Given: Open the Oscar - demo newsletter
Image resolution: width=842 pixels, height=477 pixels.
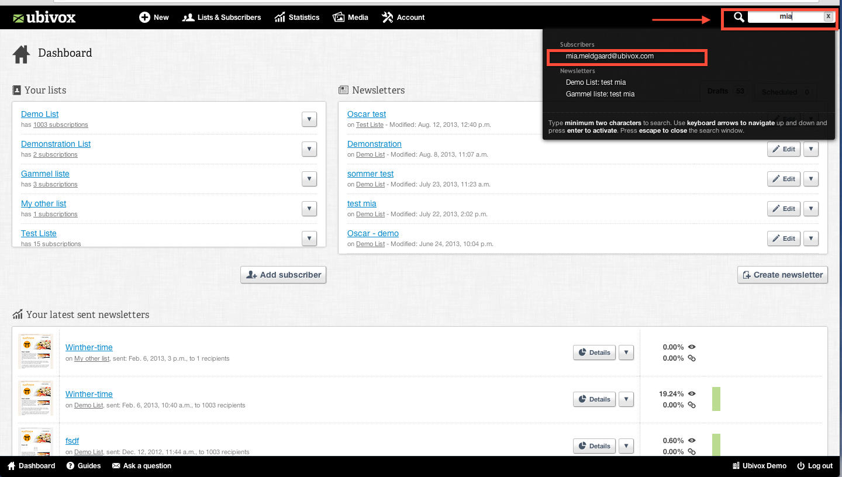Looking at the screenshot, I should [373, 233].
